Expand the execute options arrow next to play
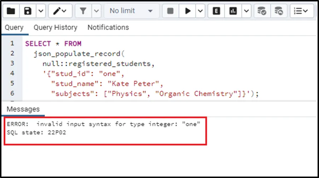The width and height of the screenshot is (319, 178). (201, 11)
